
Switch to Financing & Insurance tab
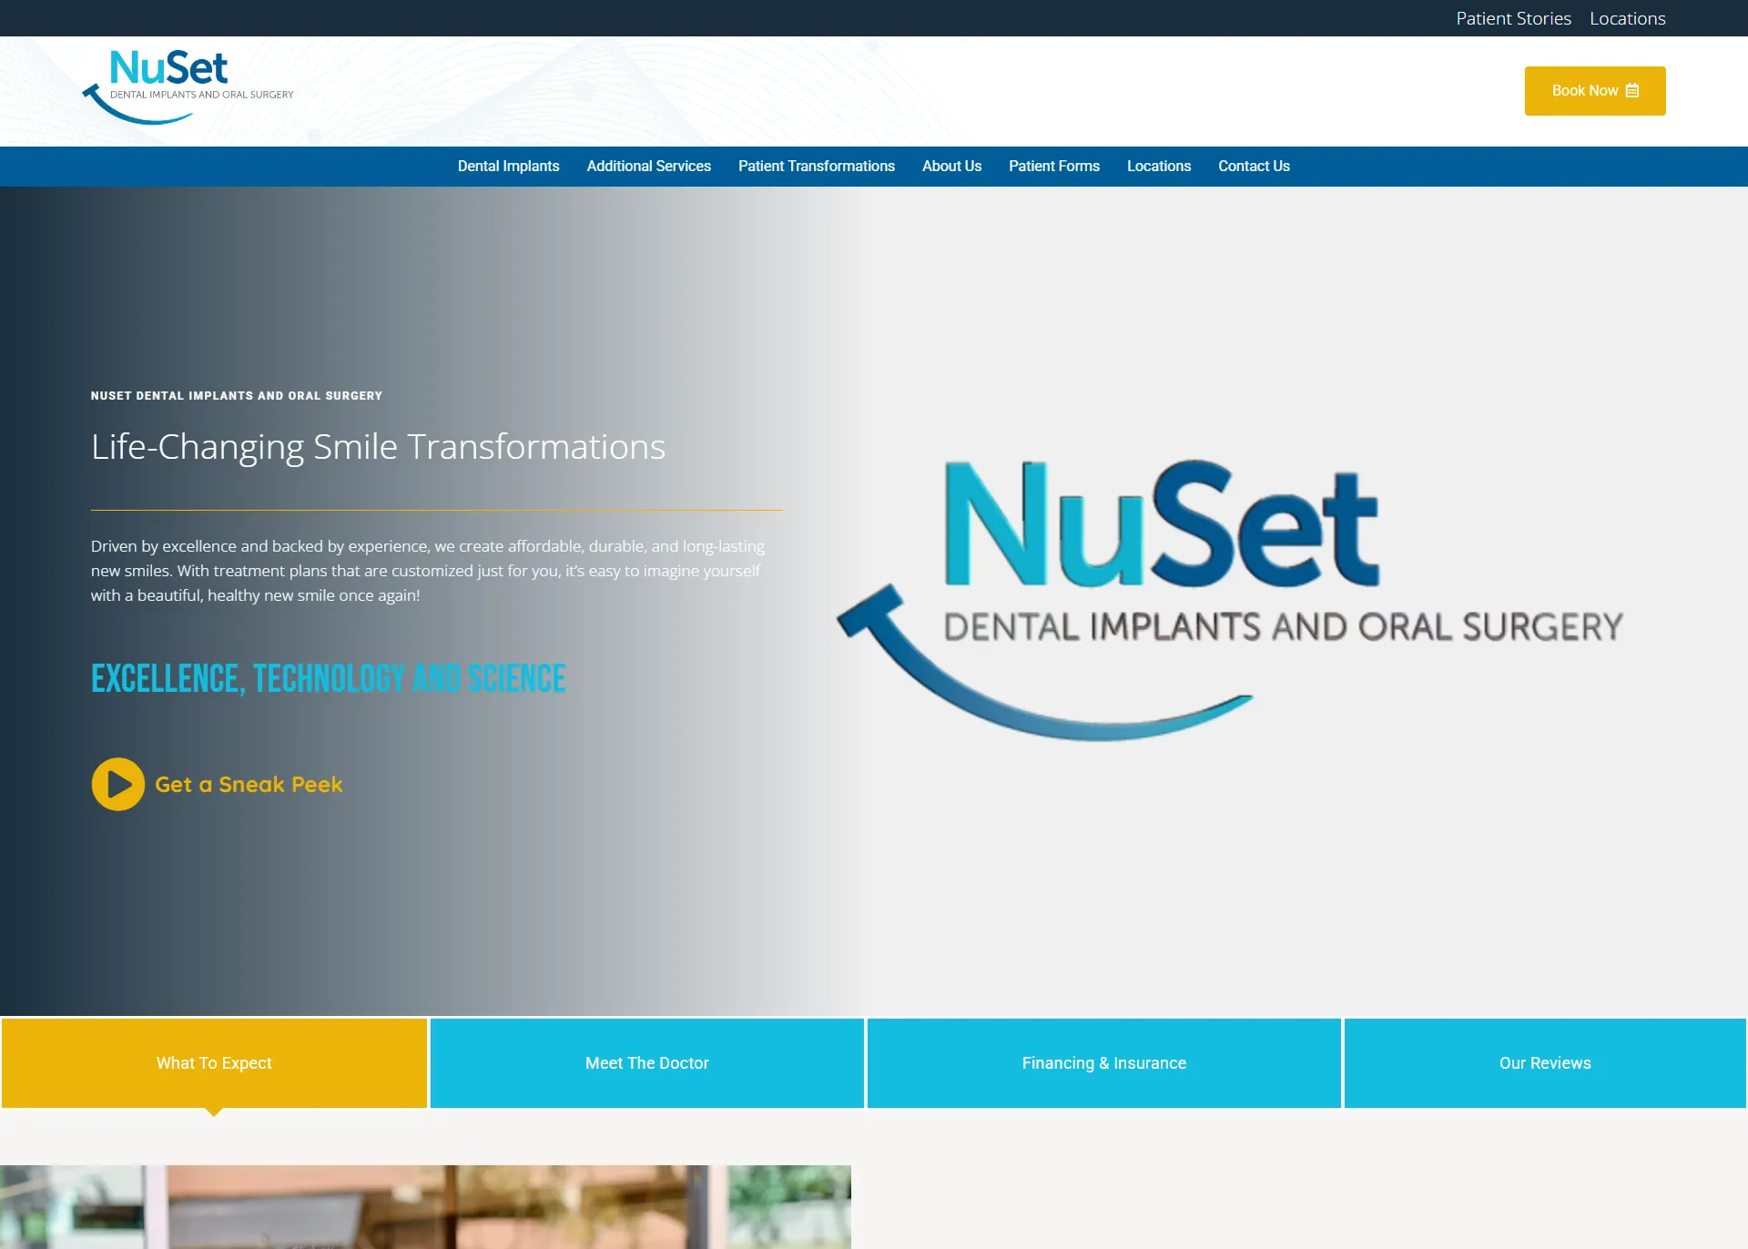point(1103,1062)
